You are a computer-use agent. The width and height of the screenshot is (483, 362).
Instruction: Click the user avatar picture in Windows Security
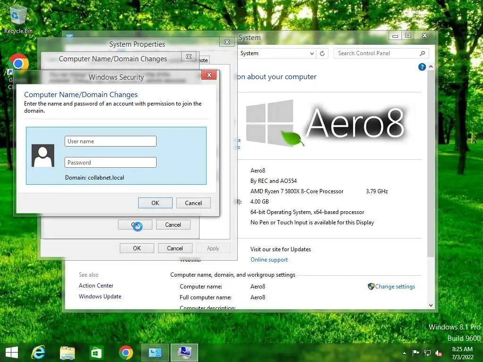pyautogui.click(x=43, y=156)
